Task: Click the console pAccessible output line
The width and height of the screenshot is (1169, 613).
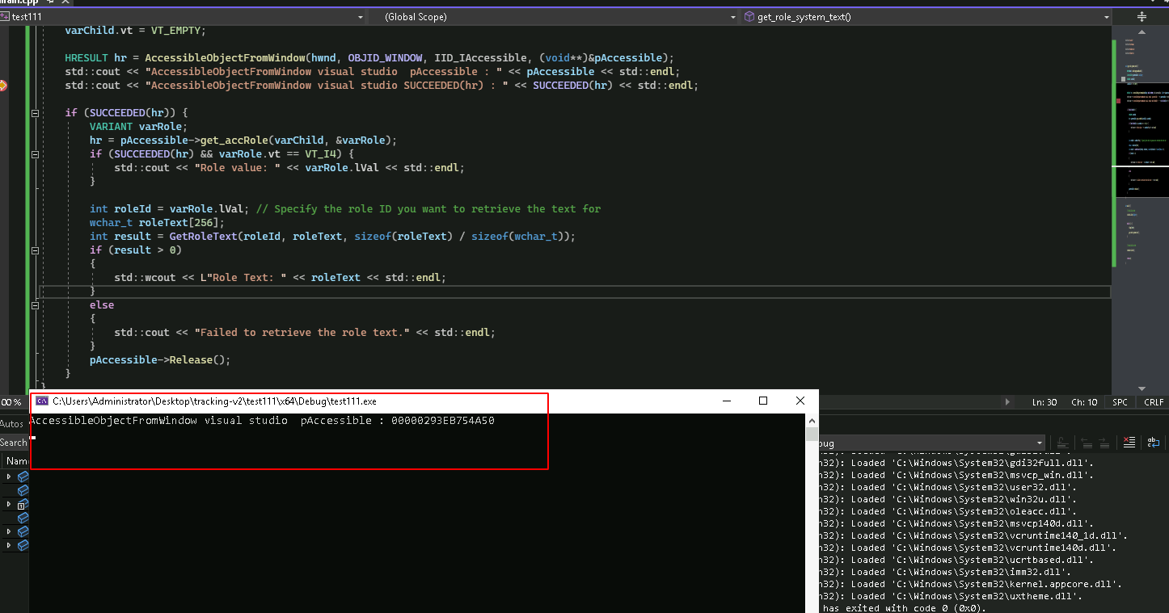Action: [262, 421]
